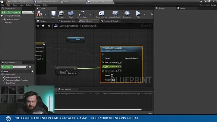Collapse the Graphs section
The width and height of the screenshot is (217, 122).
(x=1, y=72)
